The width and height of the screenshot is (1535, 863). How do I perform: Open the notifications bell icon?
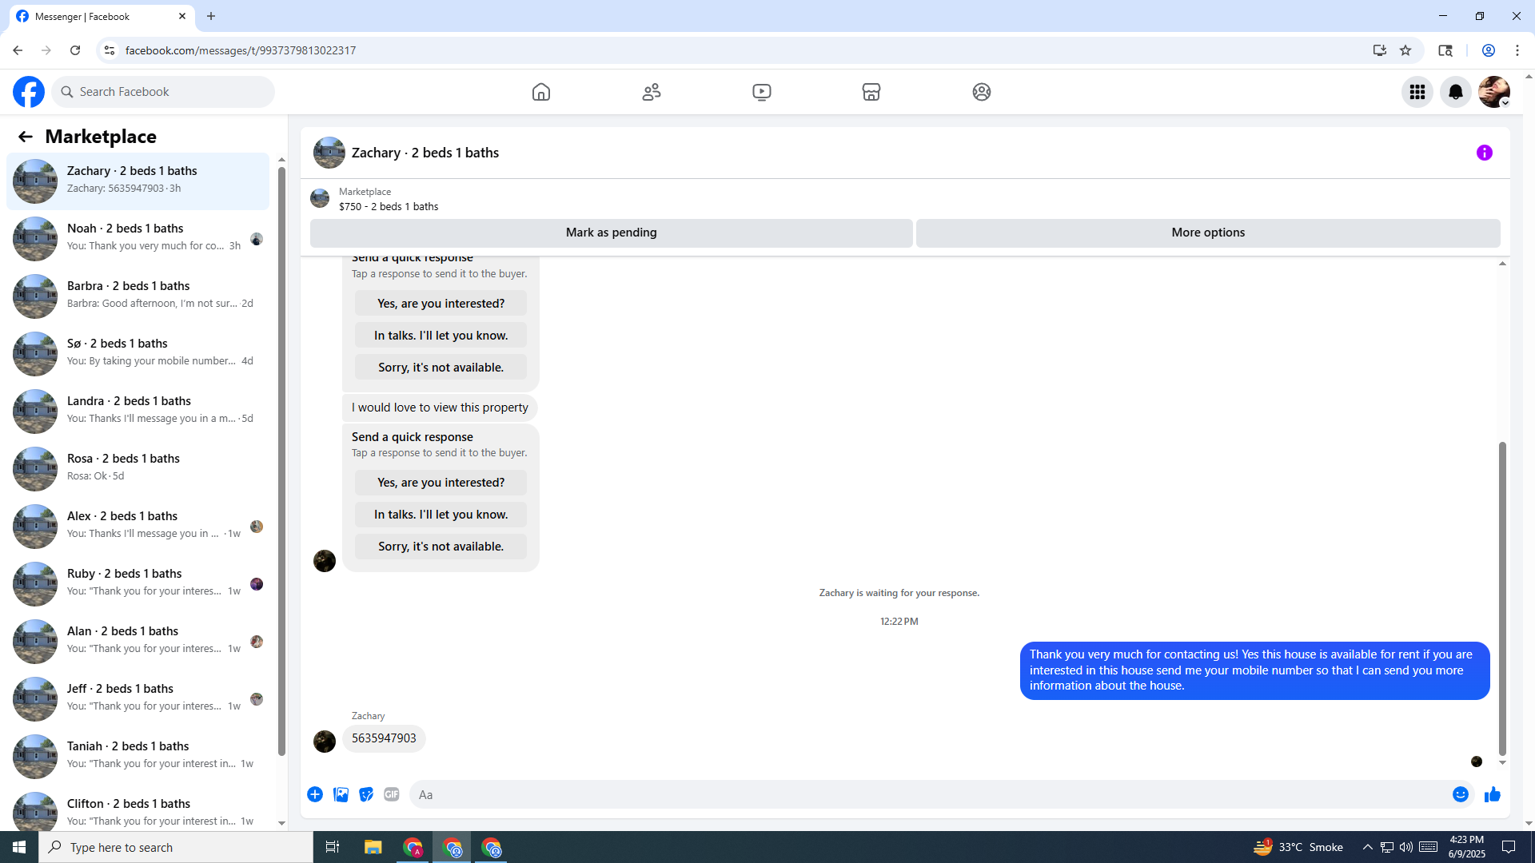[x=1456, y=92]
